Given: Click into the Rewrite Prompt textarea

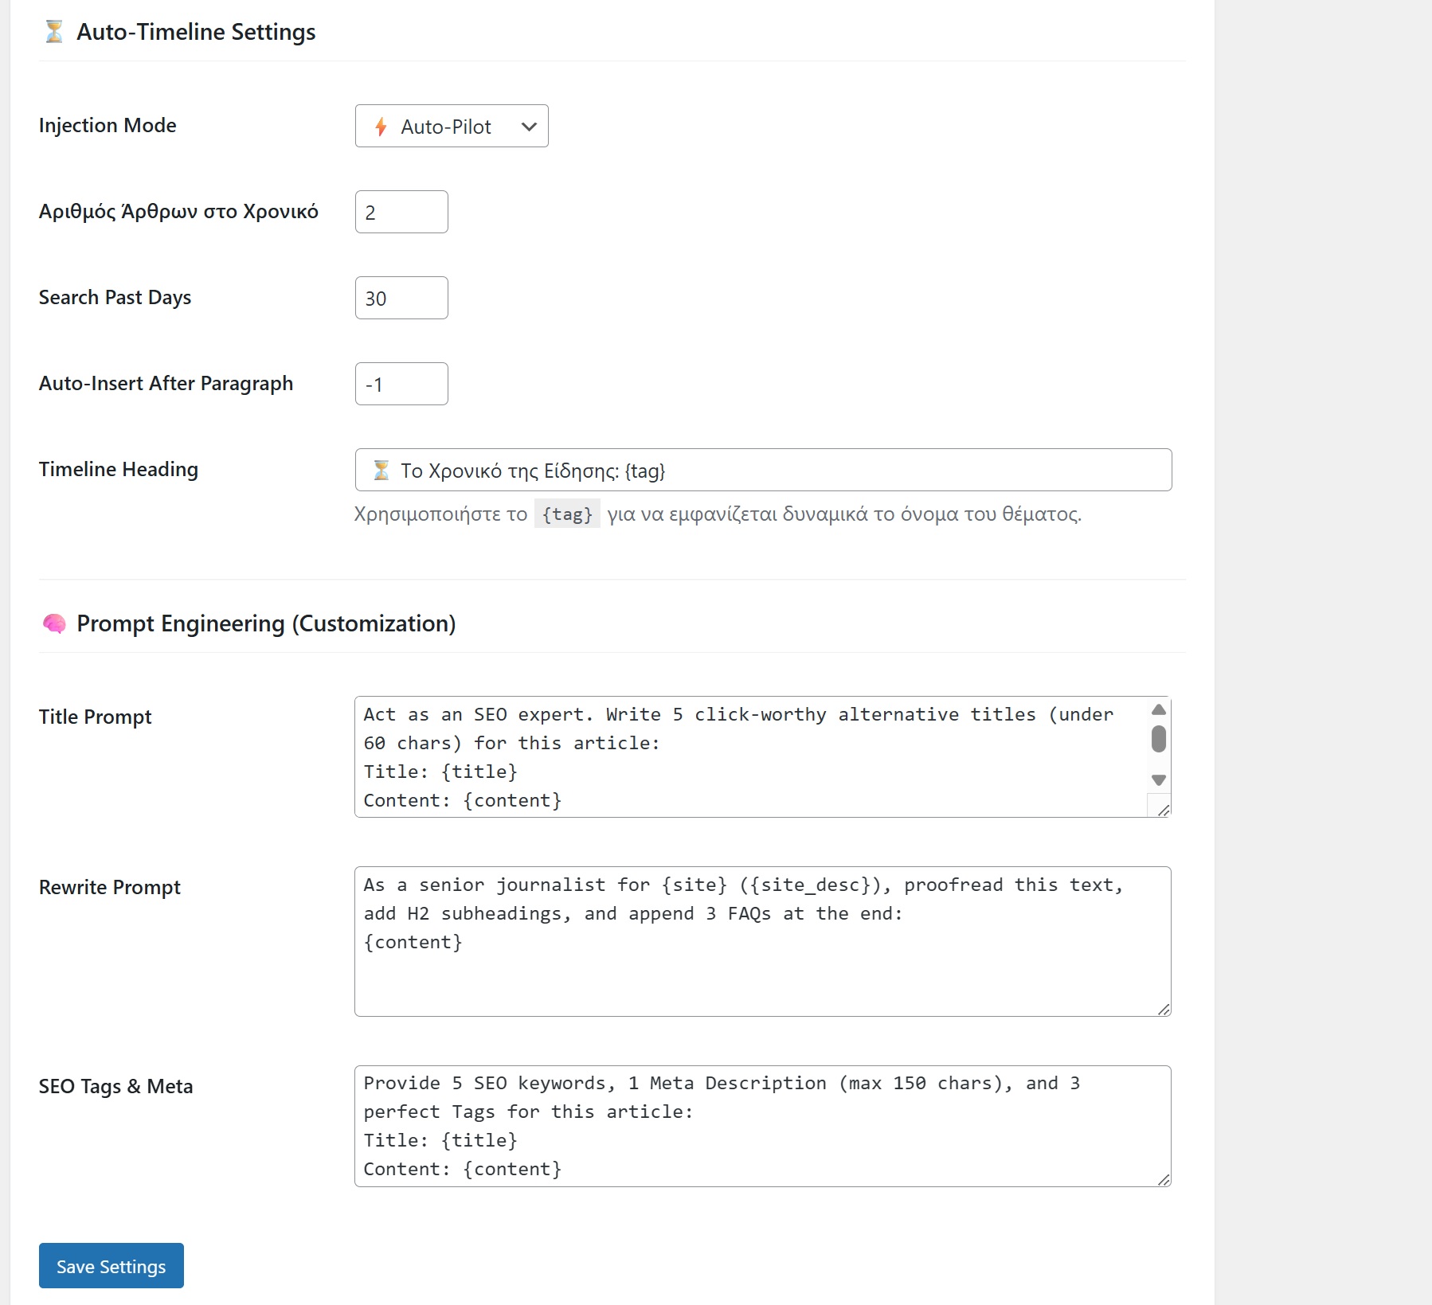Looking at the screenshot, I should [x=762, y=941].
